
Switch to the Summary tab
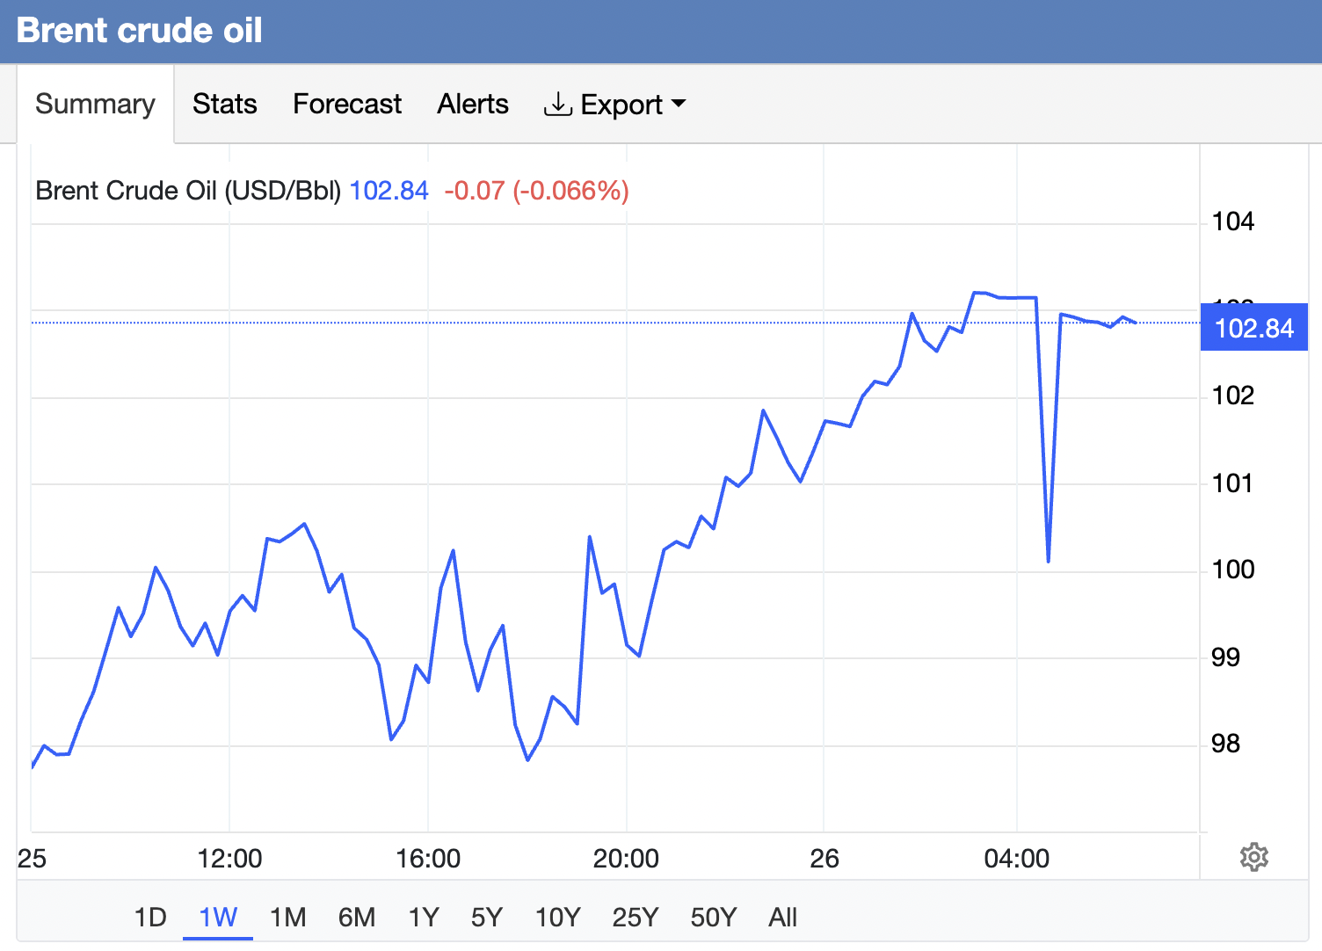[x=95, y=104]
